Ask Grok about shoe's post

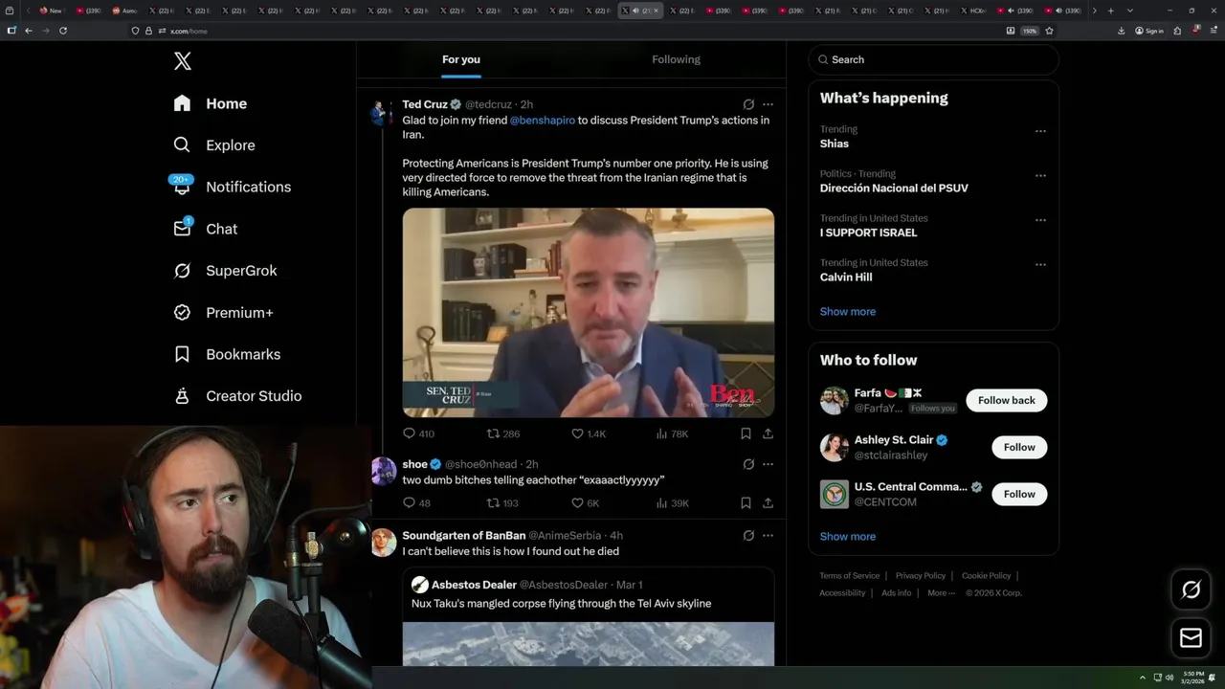tap(748, 464)
